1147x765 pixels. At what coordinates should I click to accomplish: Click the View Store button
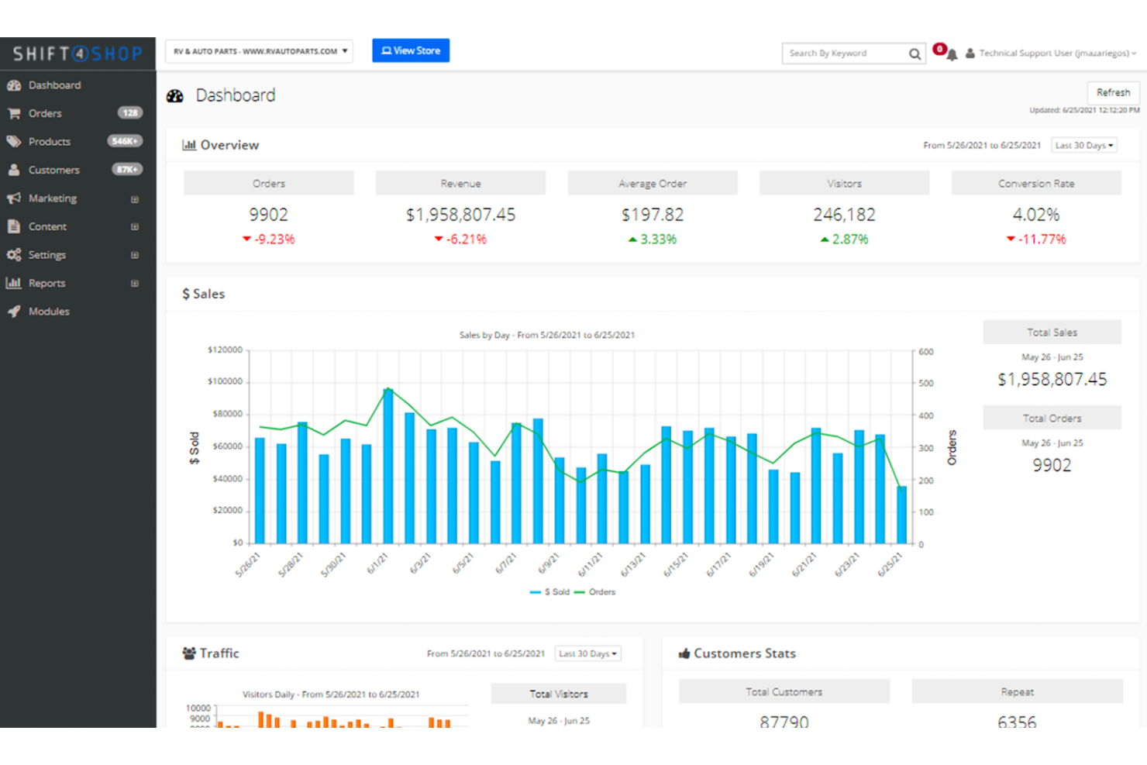(x=411, y=50)
